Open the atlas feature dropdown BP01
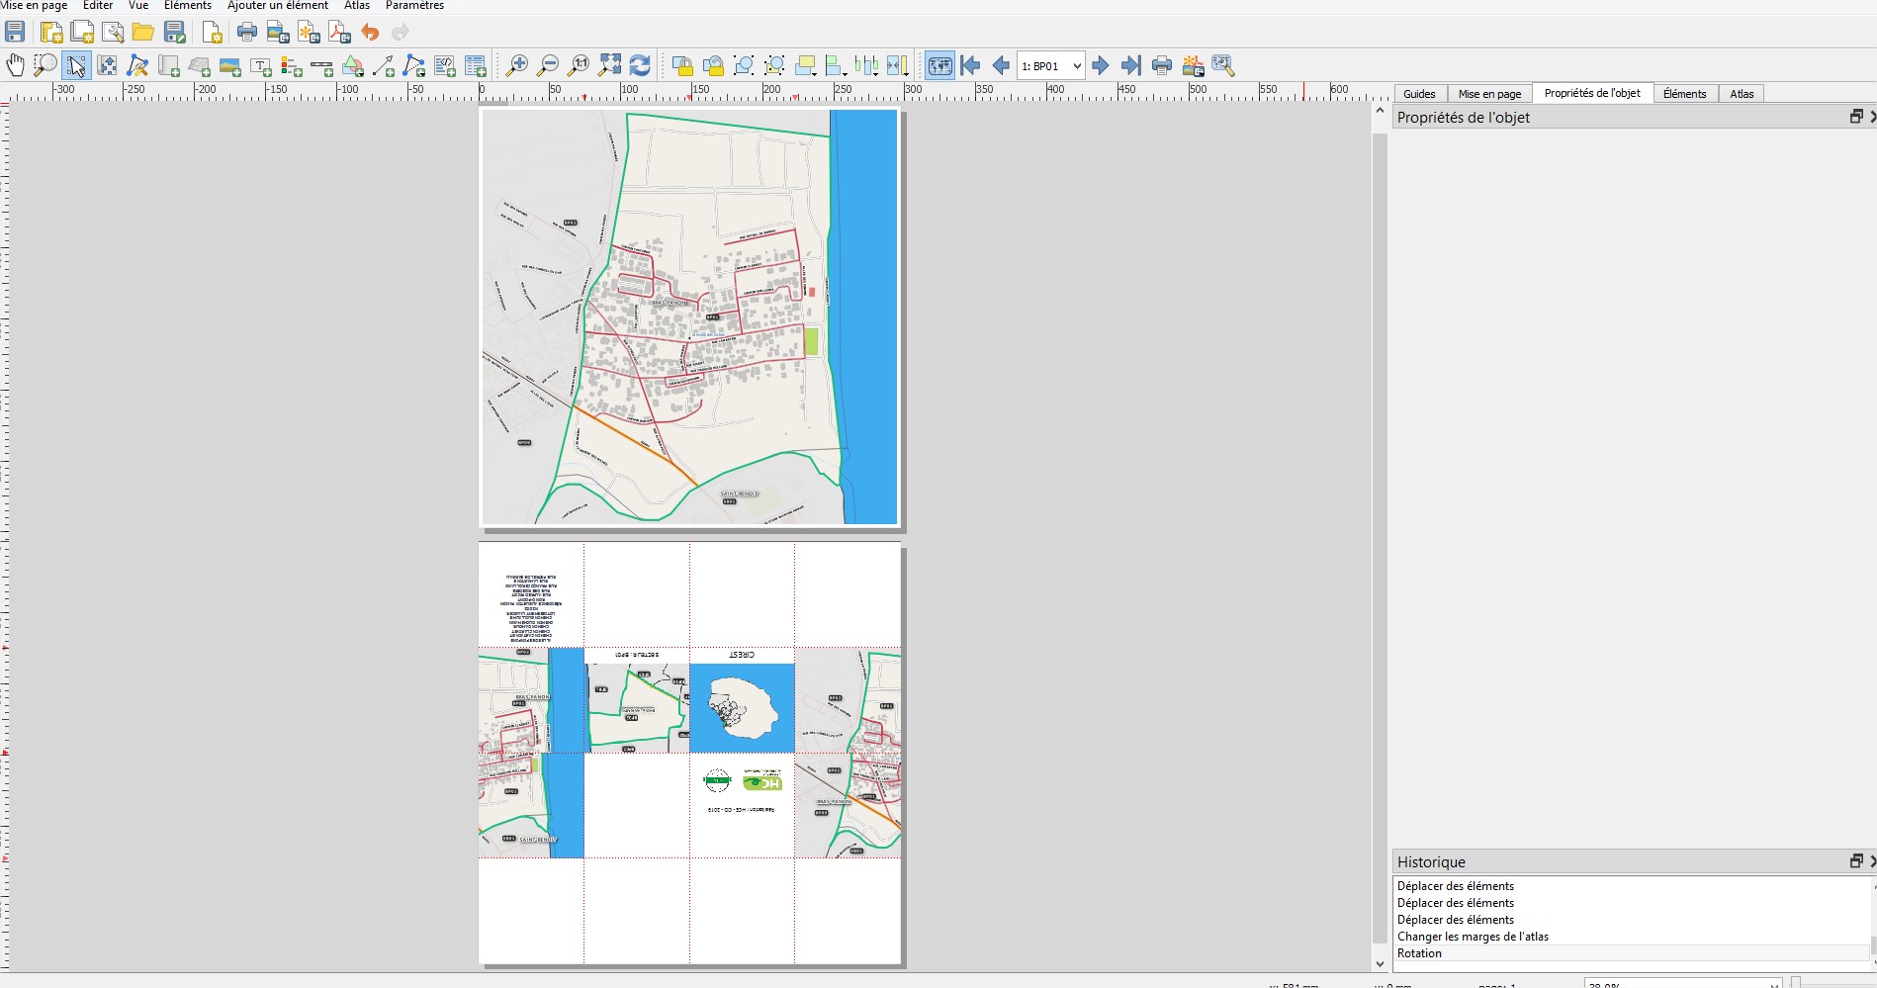The height and width of the screenshot is (988, 1877). click(x=1051, y=66)
